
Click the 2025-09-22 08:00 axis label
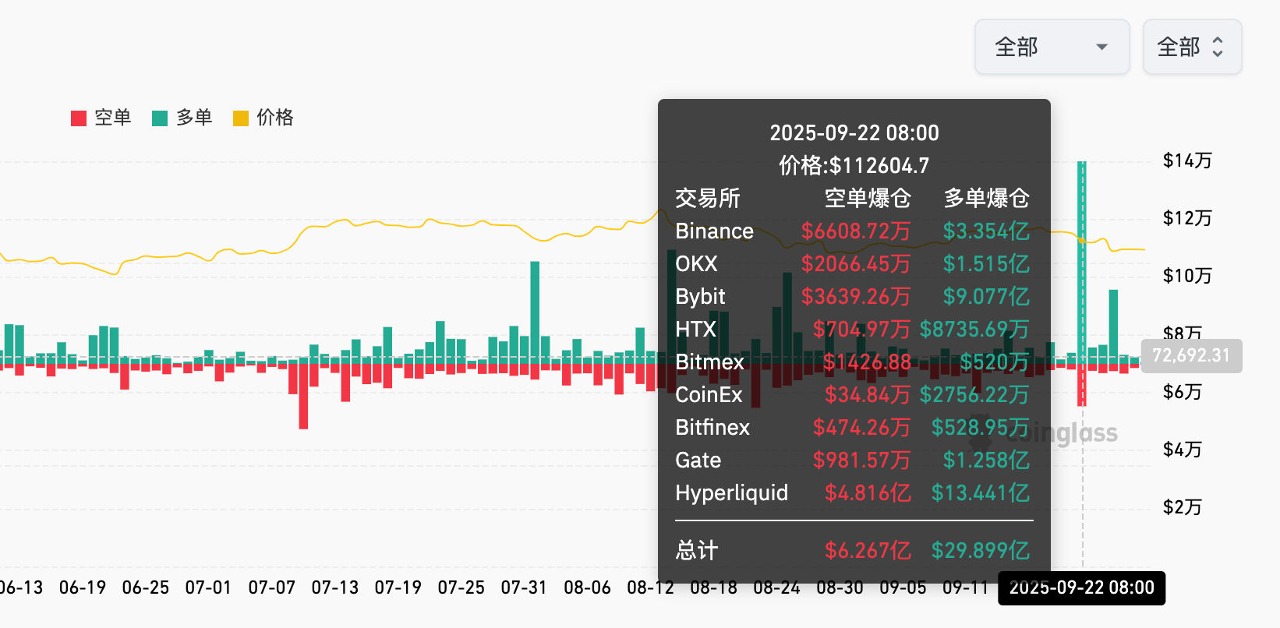[x=1082, y=587]
